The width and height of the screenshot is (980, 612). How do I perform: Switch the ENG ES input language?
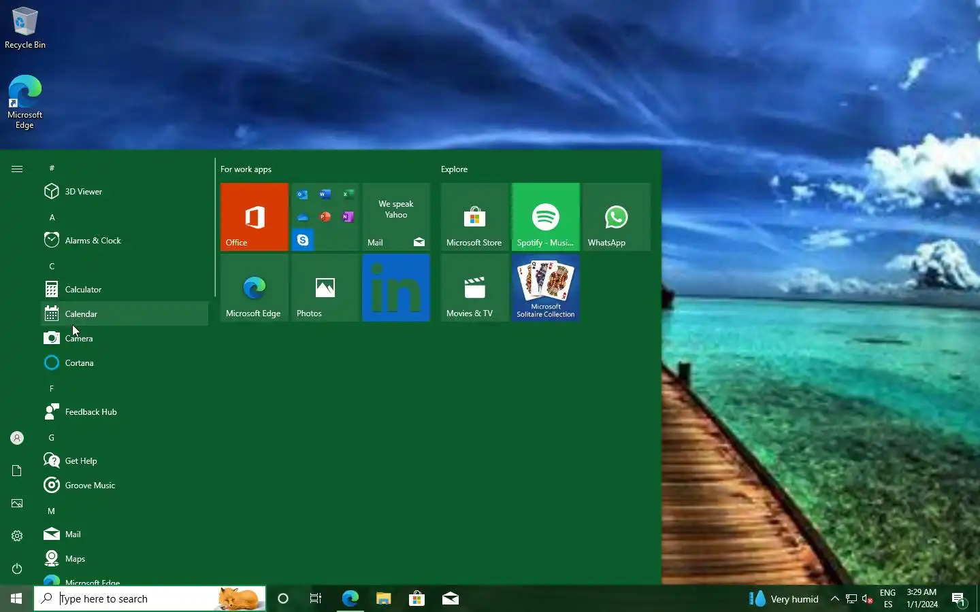click(x=887, y=598)
